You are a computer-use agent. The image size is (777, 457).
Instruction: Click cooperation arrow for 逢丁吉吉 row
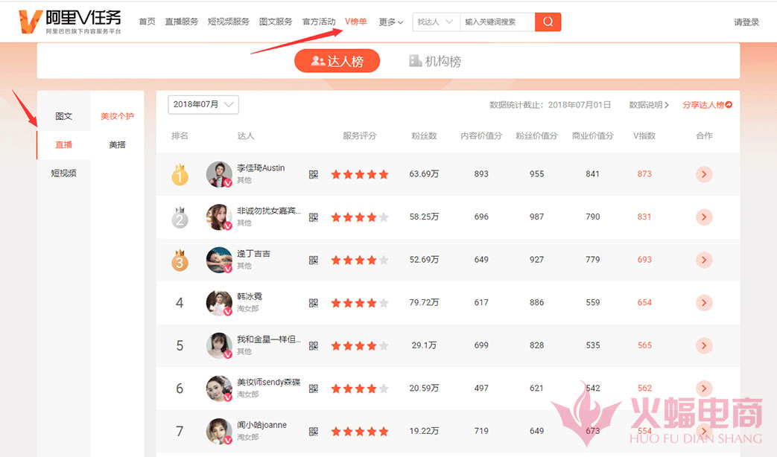(704, 260)
